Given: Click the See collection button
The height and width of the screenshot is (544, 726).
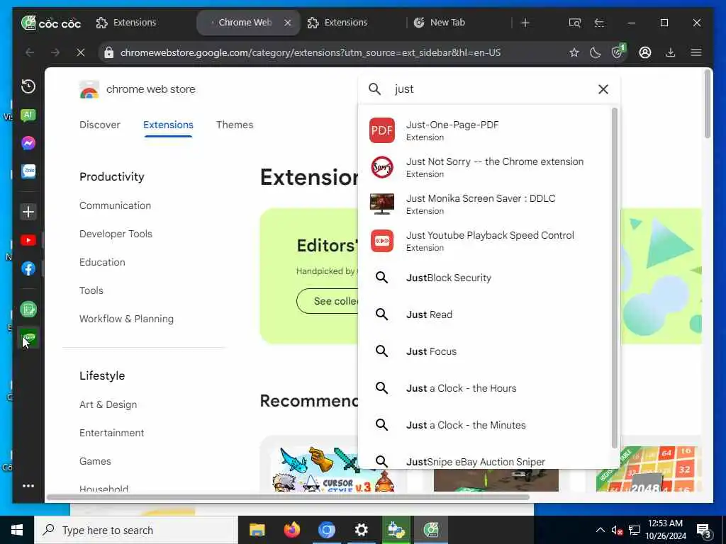Looking at the screenshot, I should (329, 301).
